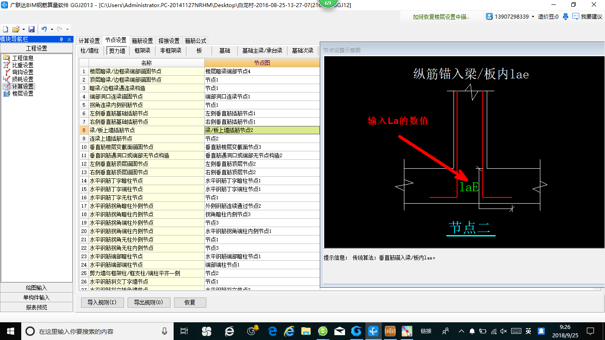Undo the last action with the blue arrow

(x=44, y=29)
